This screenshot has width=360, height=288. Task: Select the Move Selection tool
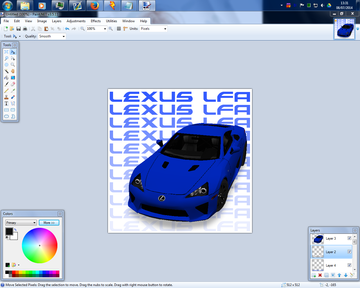pos(13,58)
